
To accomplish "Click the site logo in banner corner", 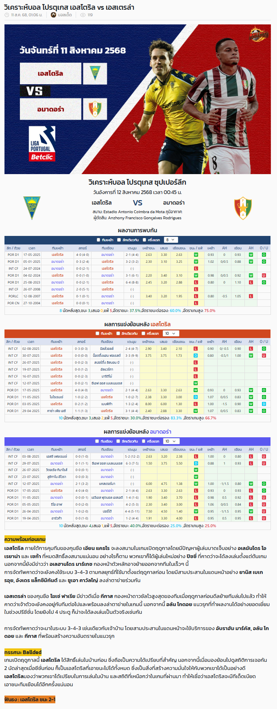I will (x=258, y=35).
